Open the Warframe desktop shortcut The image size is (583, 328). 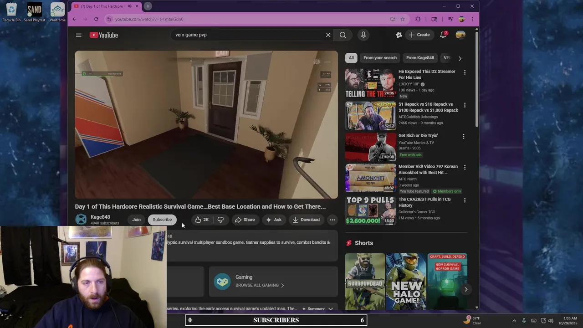[57, 12]
